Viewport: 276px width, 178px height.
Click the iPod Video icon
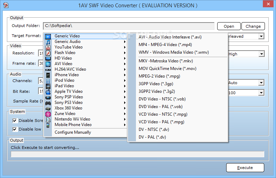(48, 81)
